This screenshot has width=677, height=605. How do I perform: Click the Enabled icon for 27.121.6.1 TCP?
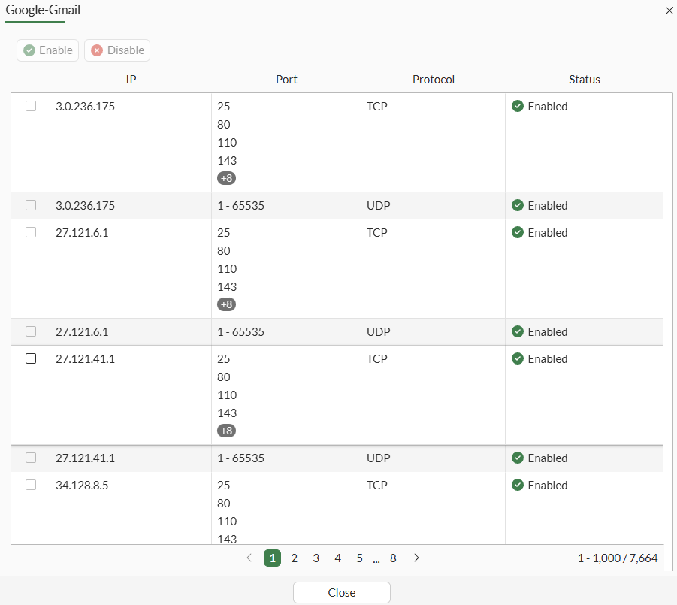pos(518,232)
